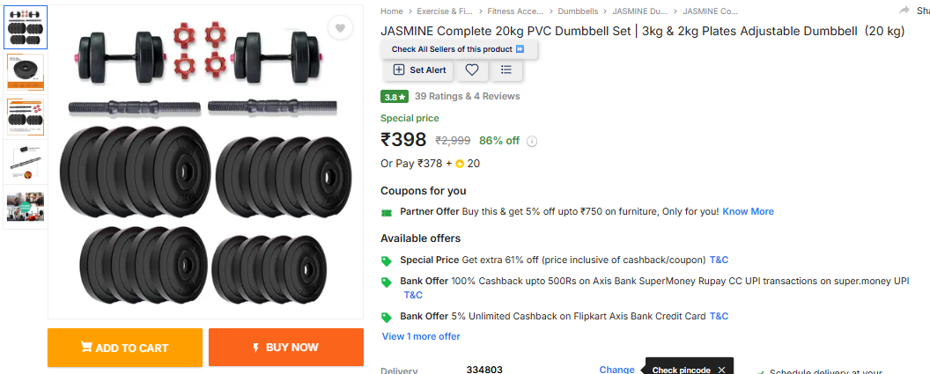Open the list icon beside the heart button
930x374 pixels.
click(x=506, y=70)
